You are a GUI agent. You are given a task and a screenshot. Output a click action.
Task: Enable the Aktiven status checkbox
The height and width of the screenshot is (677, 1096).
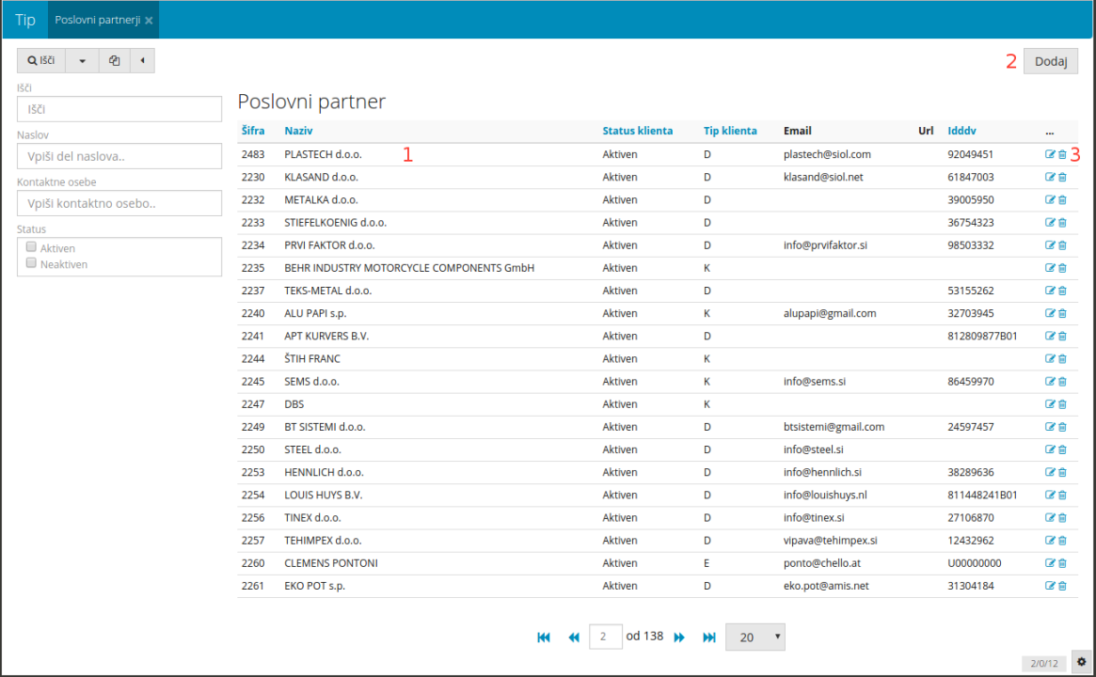point(31,247)
